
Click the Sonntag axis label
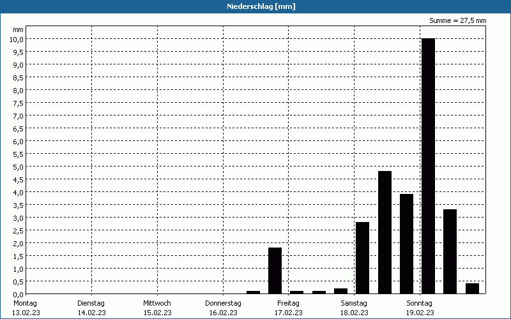[x=420, y=303]
